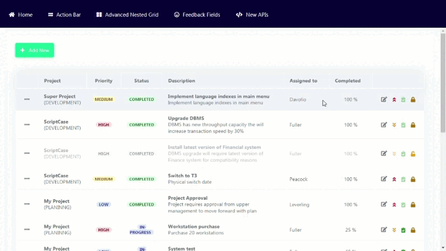This screenshot has width=446, height=251.
Task: Click the Status column header
Action: [142, 81]
